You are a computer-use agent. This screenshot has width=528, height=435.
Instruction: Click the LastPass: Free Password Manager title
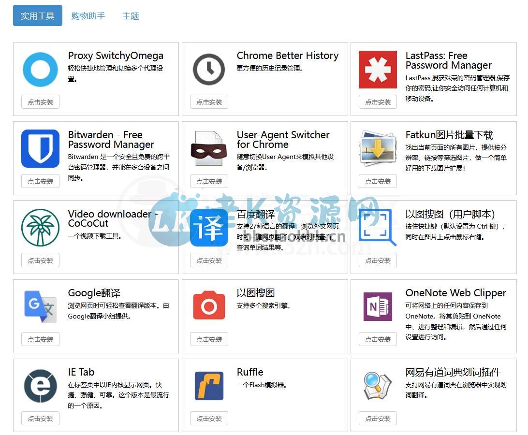(x=448, y=60)
